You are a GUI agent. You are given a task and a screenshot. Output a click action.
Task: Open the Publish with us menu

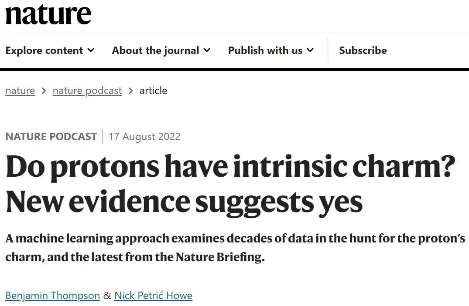pos(265,50)
